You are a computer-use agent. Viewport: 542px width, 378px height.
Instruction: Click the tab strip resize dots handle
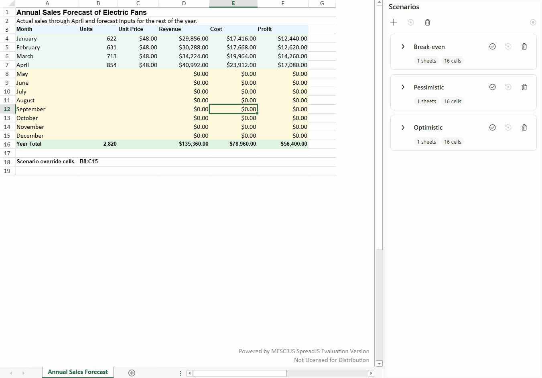[x=180, y=373]
